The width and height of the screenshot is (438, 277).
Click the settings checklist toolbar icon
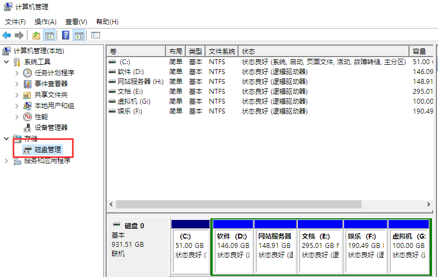[x=96, y=36]
